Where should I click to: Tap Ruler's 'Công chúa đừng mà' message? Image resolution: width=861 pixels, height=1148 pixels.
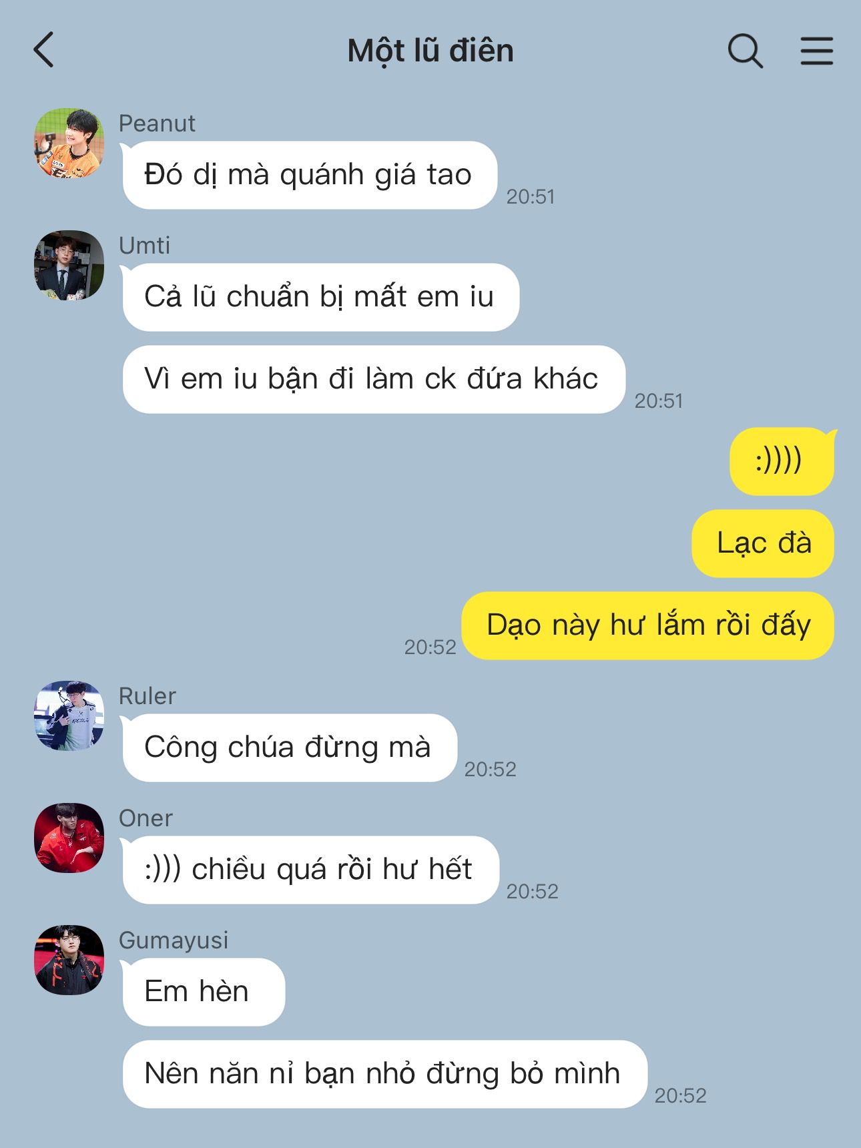(289, 748)
